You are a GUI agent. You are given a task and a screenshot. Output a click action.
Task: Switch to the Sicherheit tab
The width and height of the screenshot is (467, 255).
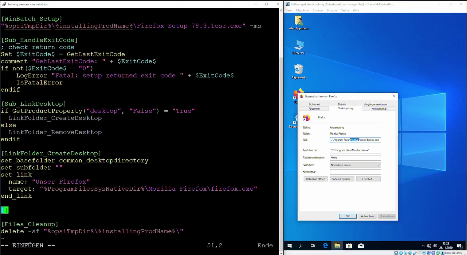coord(314,104)
